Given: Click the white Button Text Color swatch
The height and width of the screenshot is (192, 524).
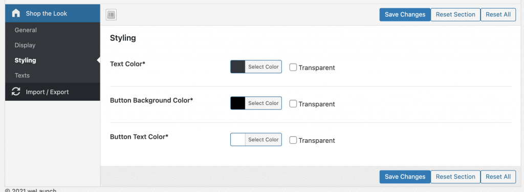Looking at the screenshot, I should (x=238, y=139).
